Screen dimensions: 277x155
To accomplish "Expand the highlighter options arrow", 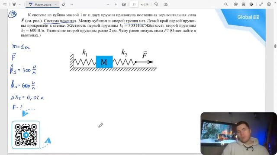I will tap(20, 4).
